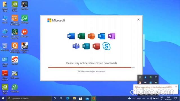Select the ProtonVPN desktop shortcut
The width and height of the screenshot is (180, 101).
click(15, 88)
